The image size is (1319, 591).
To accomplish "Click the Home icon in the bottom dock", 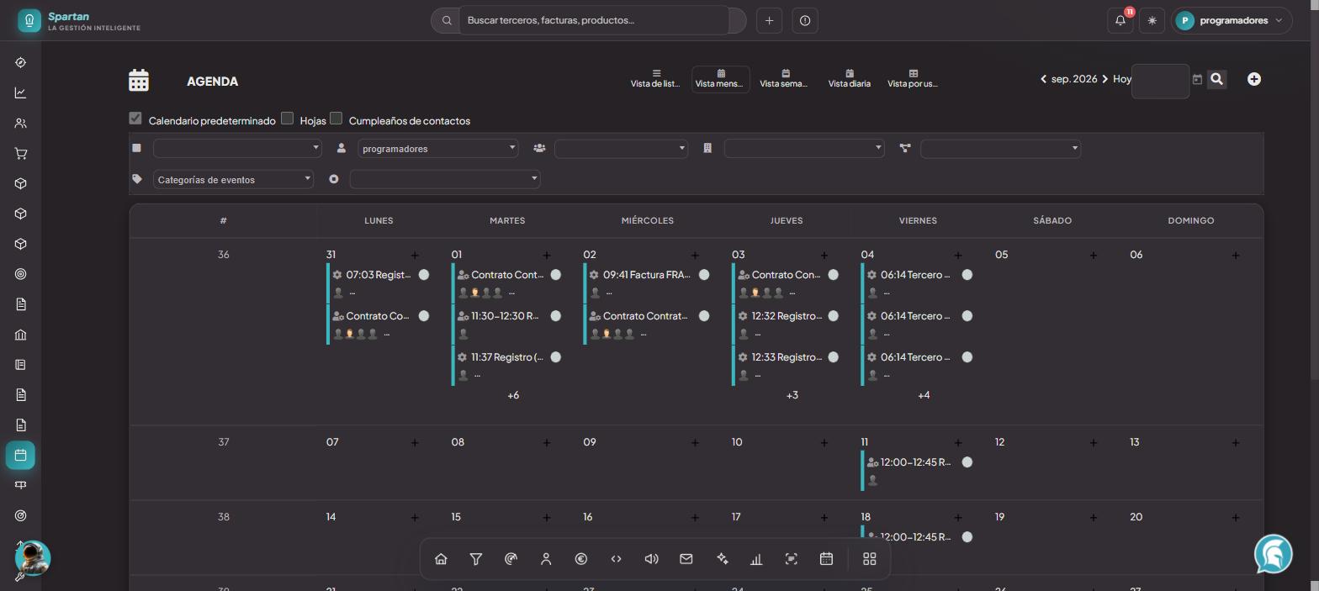I will point(441,559).
